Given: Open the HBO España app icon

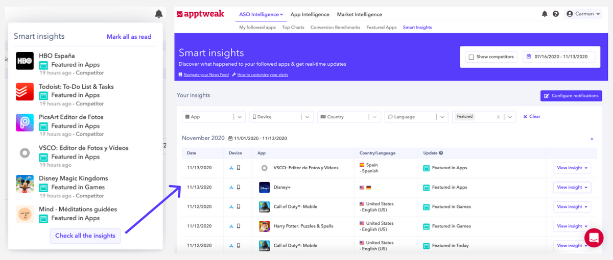Looking at the screenshot, I should point(25,61).
